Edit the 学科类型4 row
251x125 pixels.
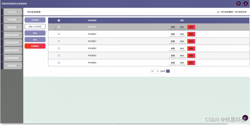(182, 49)
